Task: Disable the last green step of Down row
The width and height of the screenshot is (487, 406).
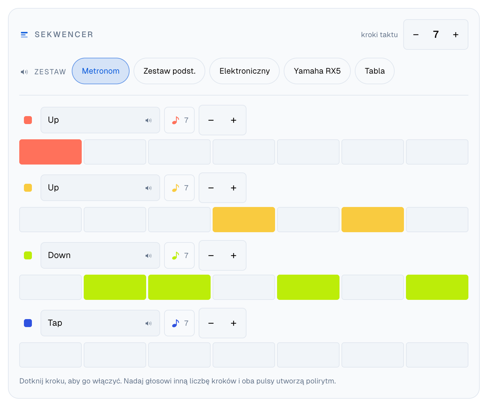Action: 437,287
